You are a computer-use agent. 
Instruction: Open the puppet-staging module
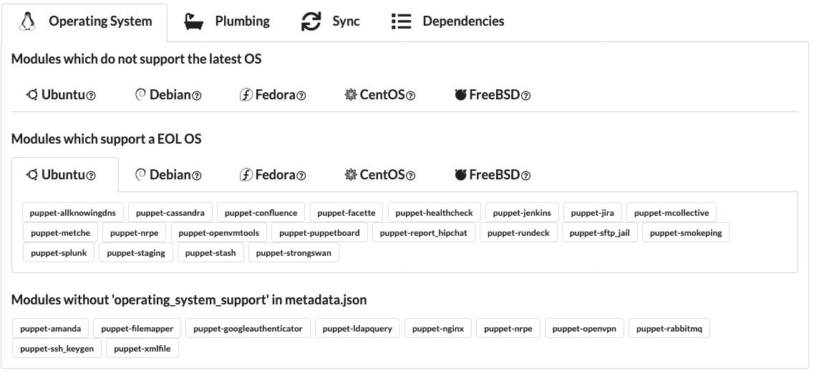pyautogui.click(x=136, y=253)
